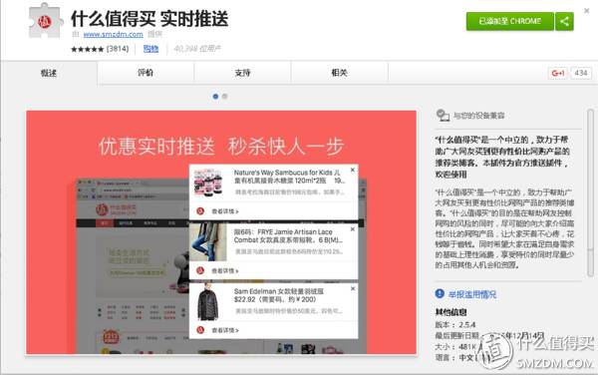Click the green Added to Chrome button
The height and width of the screenshot is (375, 598).
[510, 21]
